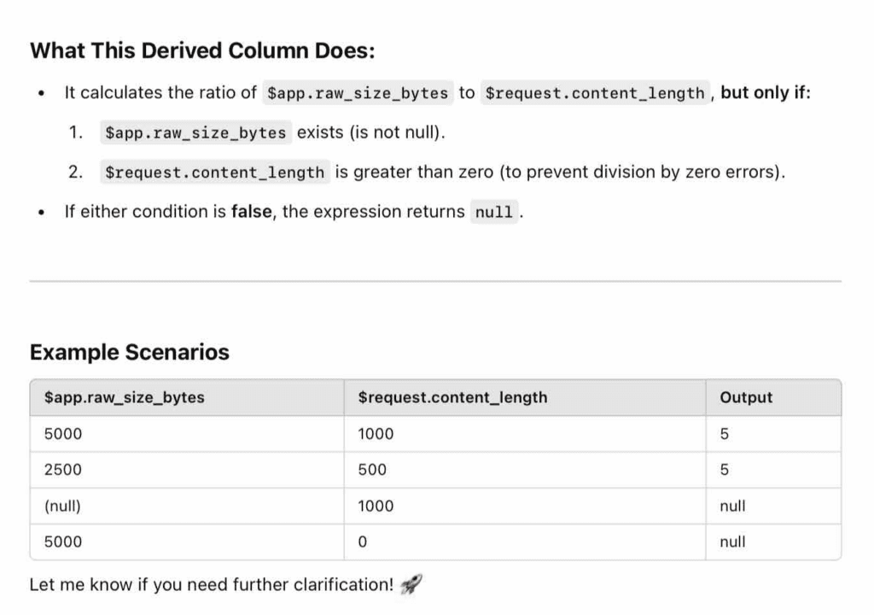Click the $app.raw_size_bytes table column header
874x615 pixels.
[x=125, y=397]
